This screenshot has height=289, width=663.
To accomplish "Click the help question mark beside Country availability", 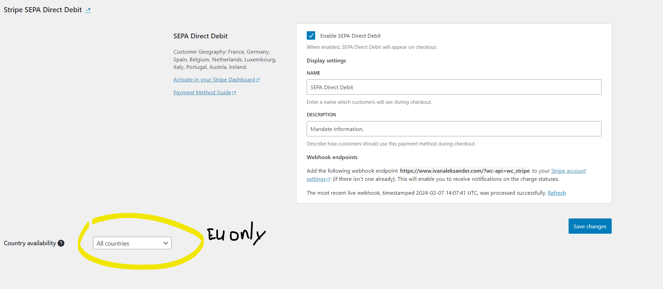I will coord(61,243).
